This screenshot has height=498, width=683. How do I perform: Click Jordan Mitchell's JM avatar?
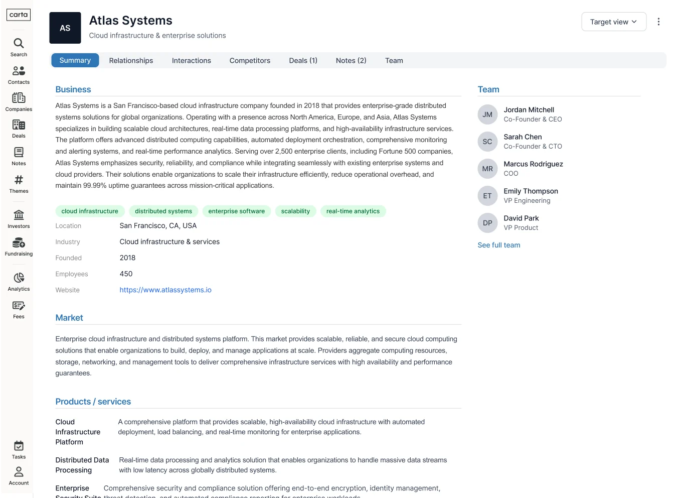pos(487,114)
